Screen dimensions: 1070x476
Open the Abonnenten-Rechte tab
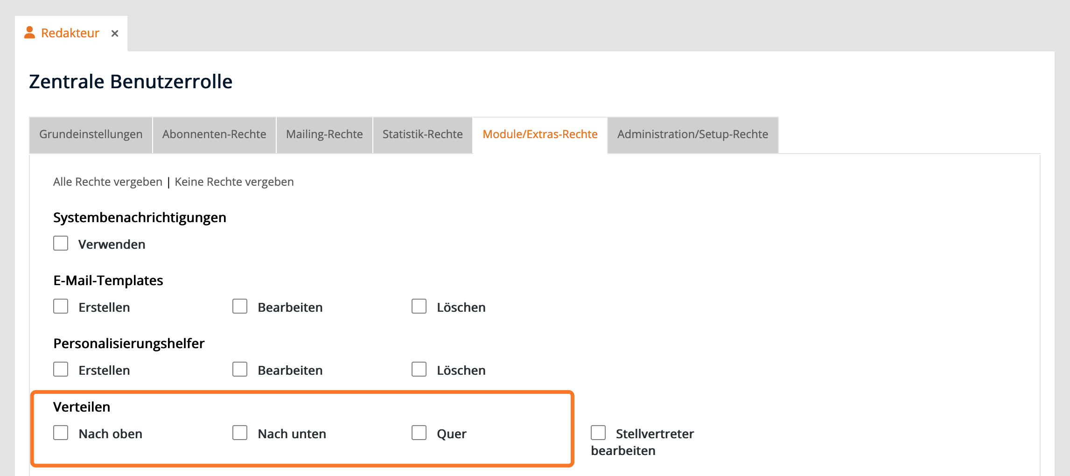pyautogui.click(x=214, y=134)
